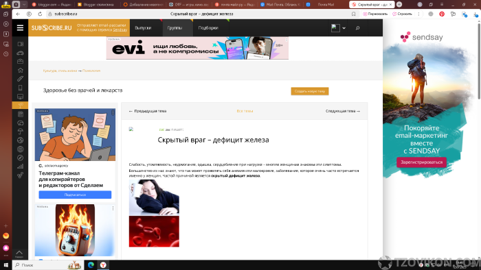Open the three-dot menu on the evi banner
The image size is (481, 270).
tap(287, 40)
